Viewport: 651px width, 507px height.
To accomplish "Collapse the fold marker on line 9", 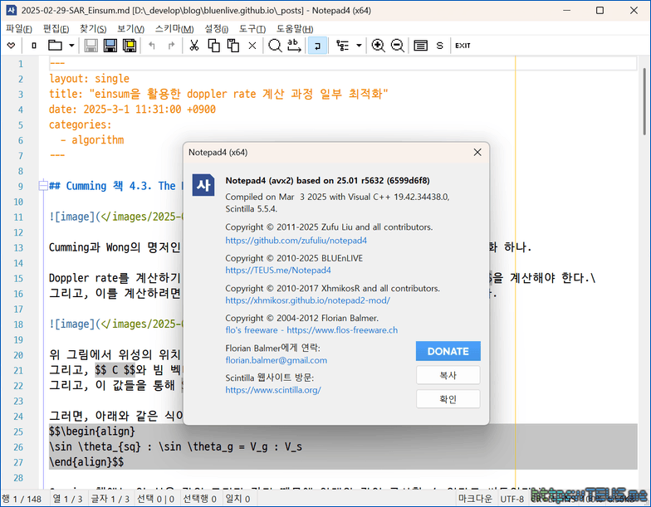I will 42,186.
